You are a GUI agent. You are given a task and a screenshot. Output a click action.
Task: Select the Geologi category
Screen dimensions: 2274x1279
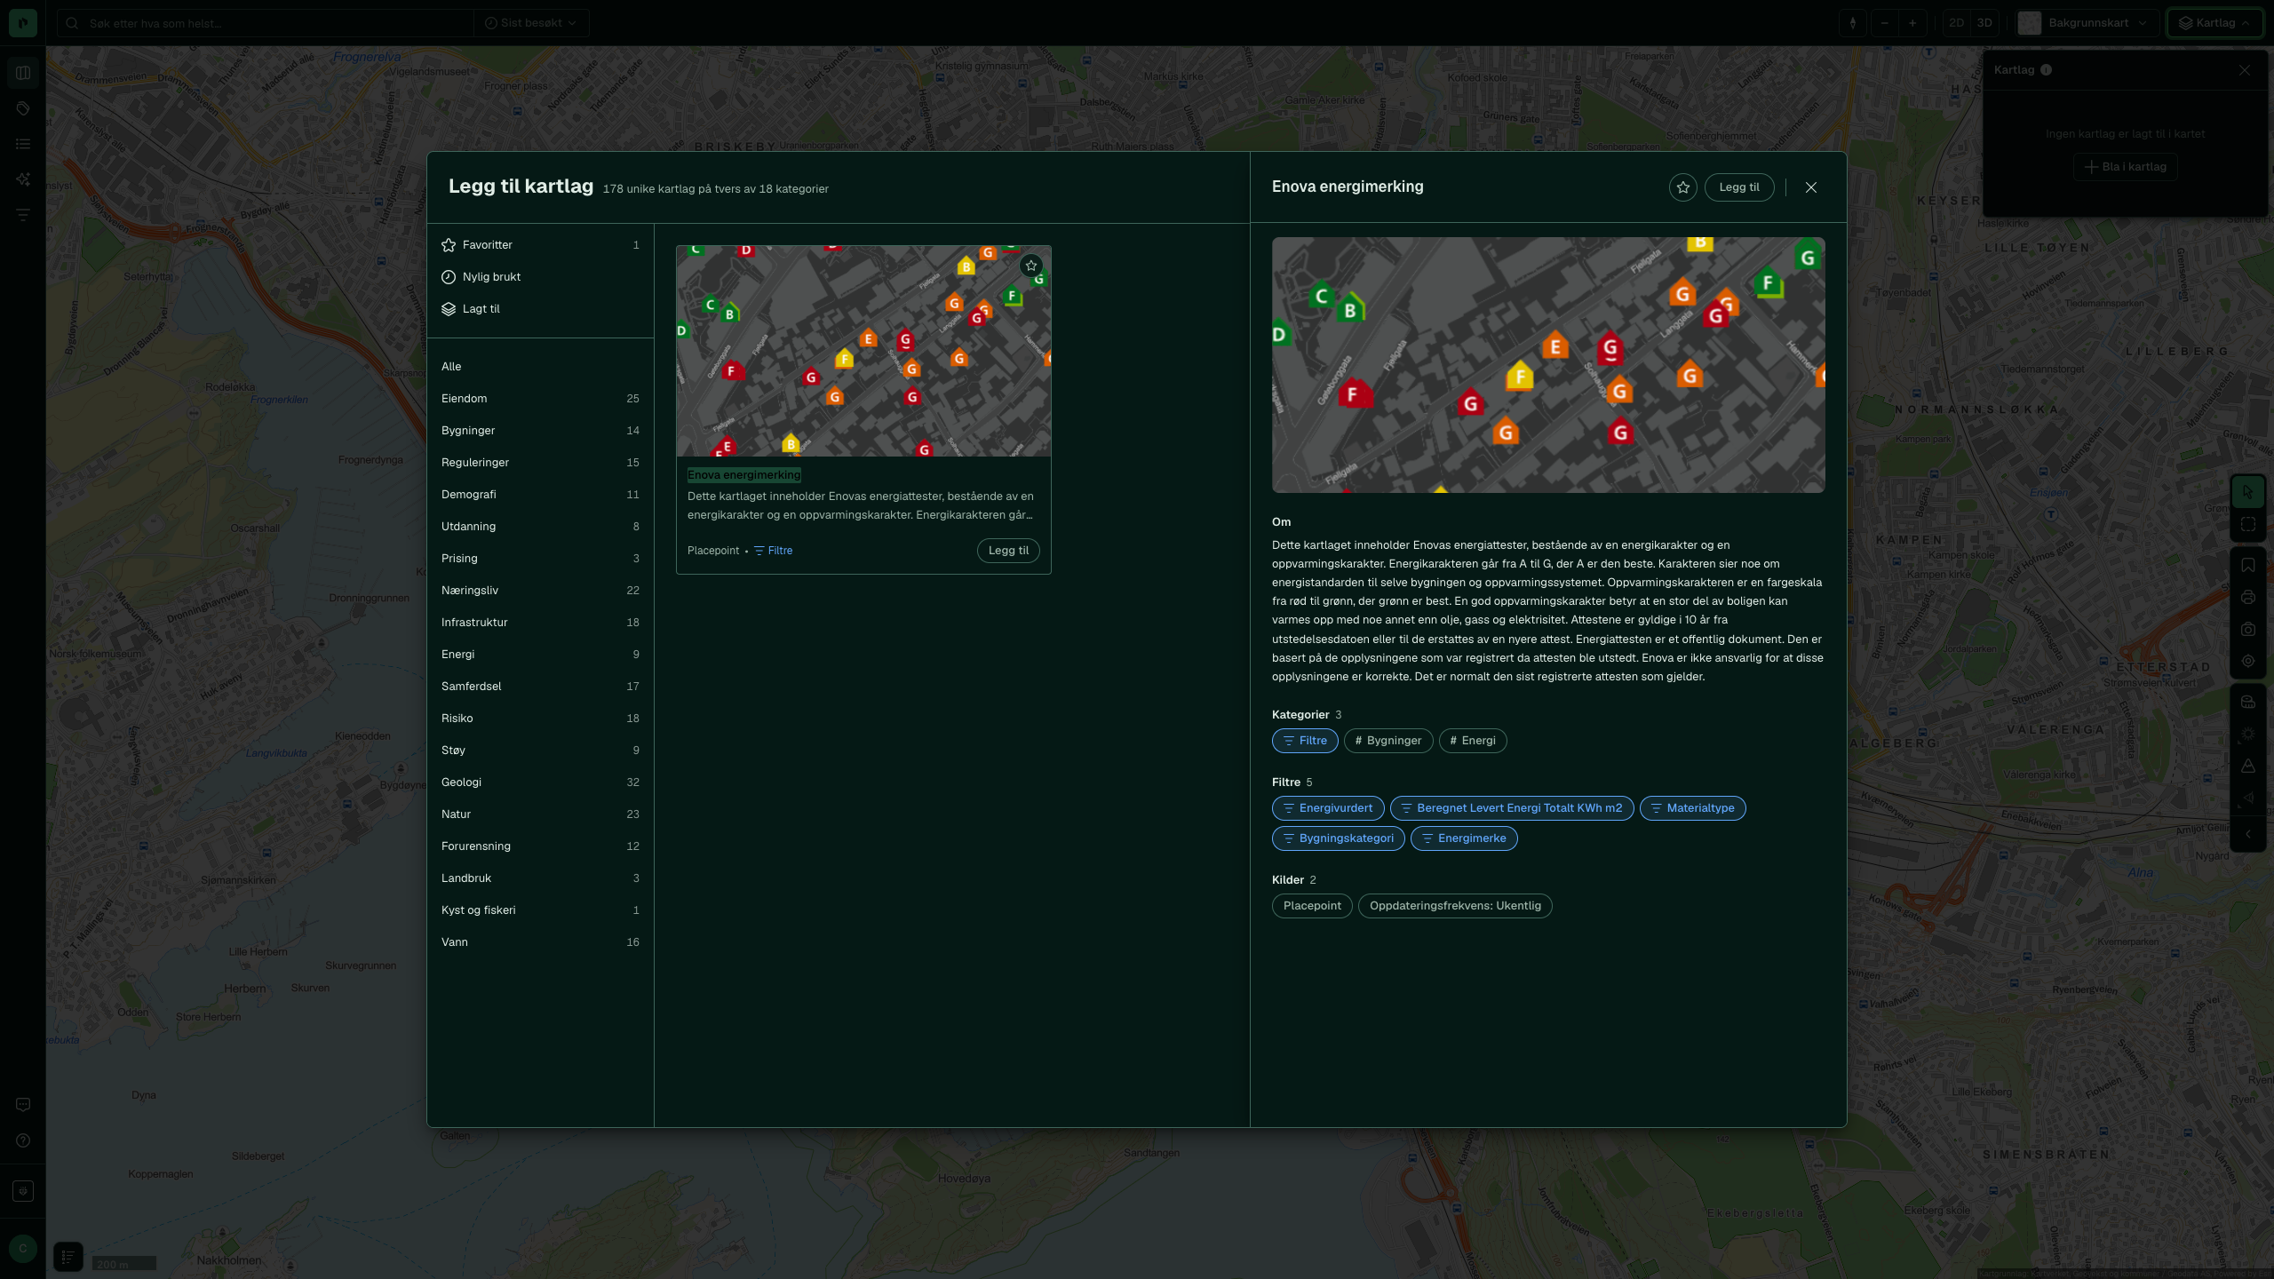coord(540,782)
